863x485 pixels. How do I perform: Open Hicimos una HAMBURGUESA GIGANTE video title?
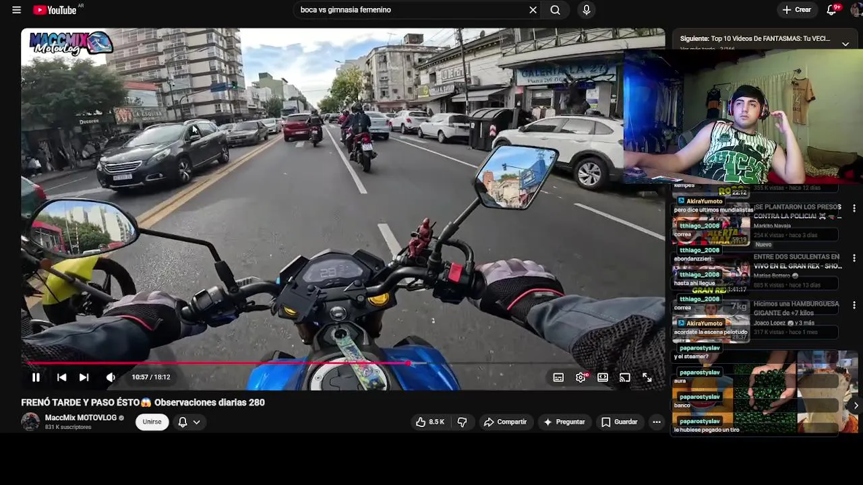pyautogui.click(x=796, y=309)
